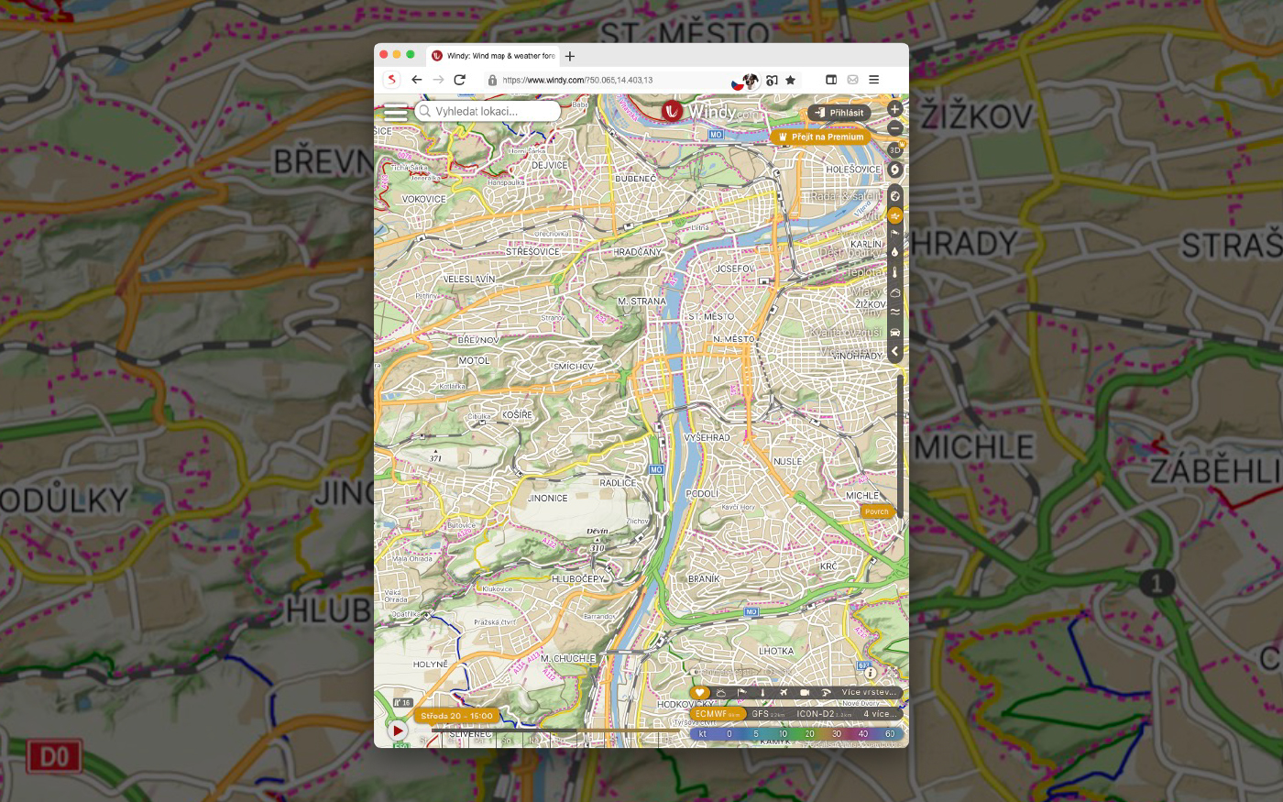Click Přejít na Premium button
This screenshot has height=802, width=1283.
[x=820, y=137]
